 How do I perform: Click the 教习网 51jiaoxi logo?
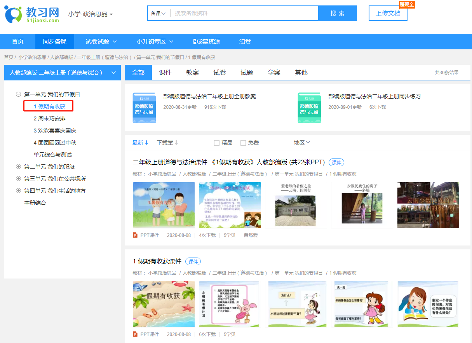32,14
